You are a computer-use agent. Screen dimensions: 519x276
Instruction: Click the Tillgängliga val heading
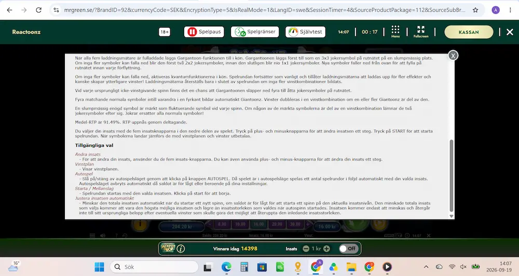pyautogui.click(x=94, y=145)
